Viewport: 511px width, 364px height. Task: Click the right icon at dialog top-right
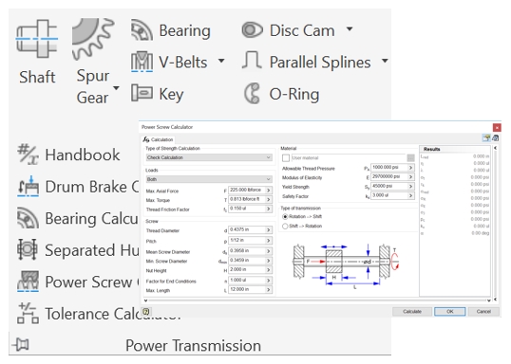pos(496,138)
